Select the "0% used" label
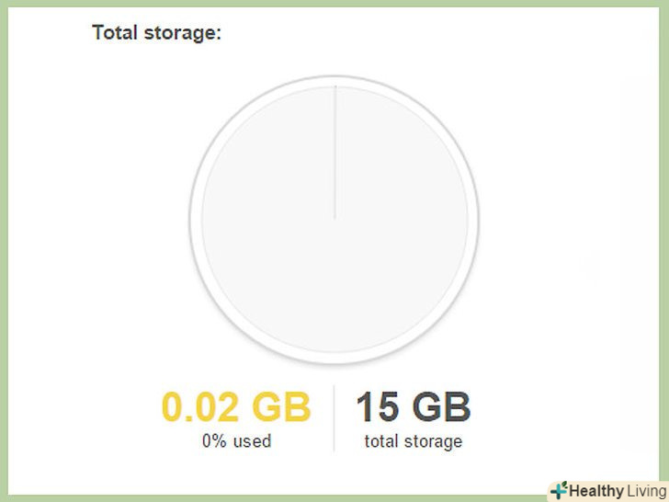The image size is (669, 502). tap(236, 441)
